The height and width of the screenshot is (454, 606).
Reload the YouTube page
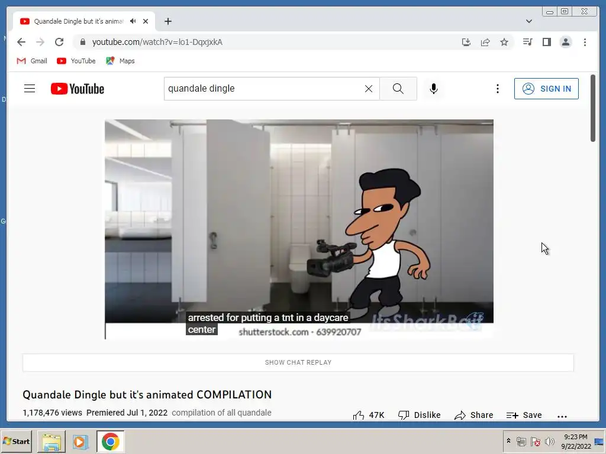pyautogui.click(x=59, y=42)
